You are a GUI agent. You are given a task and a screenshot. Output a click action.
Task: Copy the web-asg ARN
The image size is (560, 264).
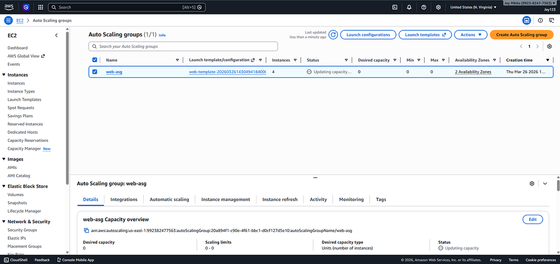86,230
